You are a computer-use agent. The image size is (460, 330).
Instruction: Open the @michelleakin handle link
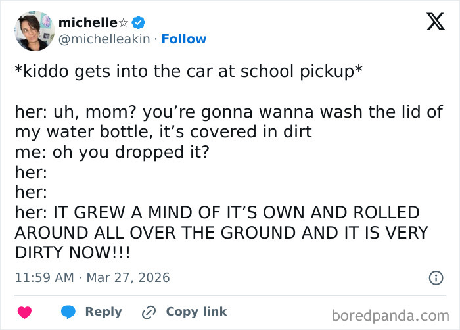point(105,39)
